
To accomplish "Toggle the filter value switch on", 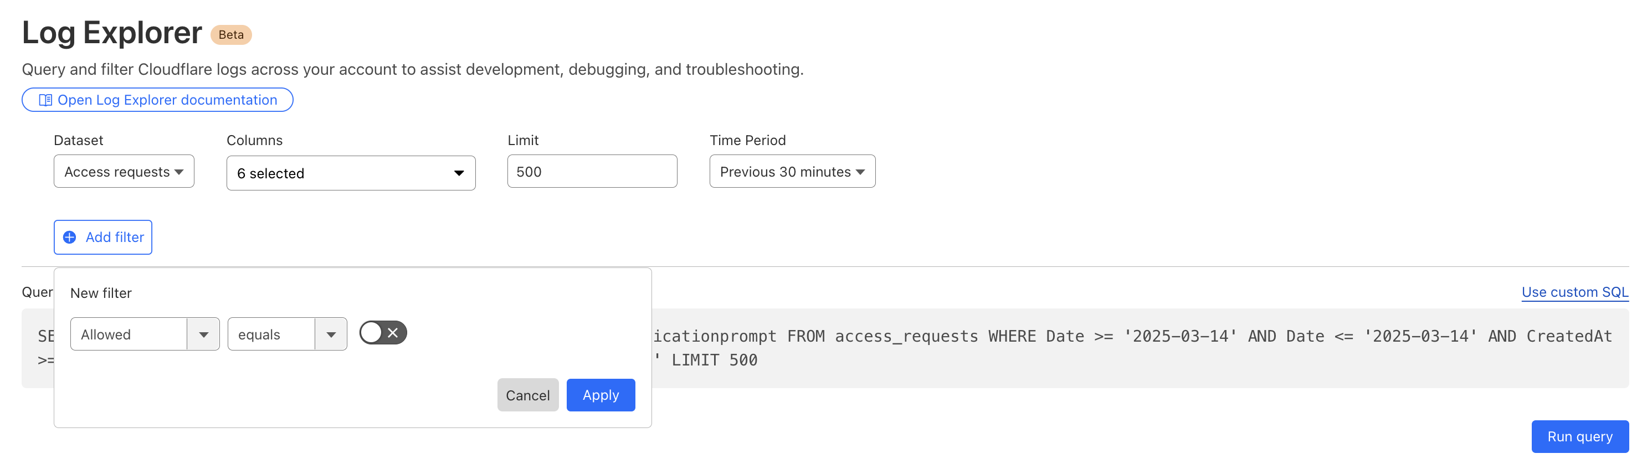I will coord(382,333).
